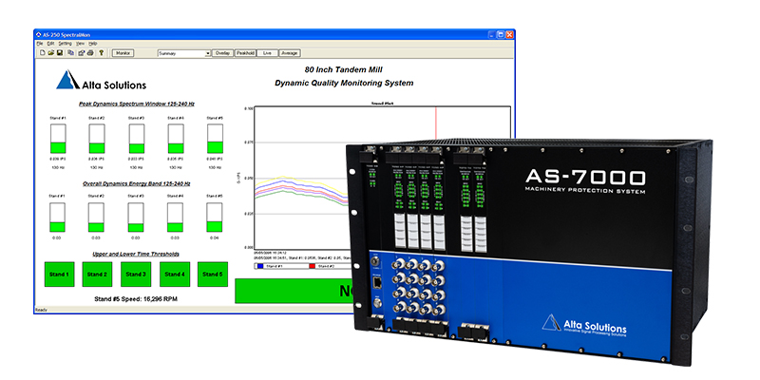Image resolution: width=760 pixels, height=380 pixels.
Task: Click the Overlay button
Action: (x=223, y=53)
